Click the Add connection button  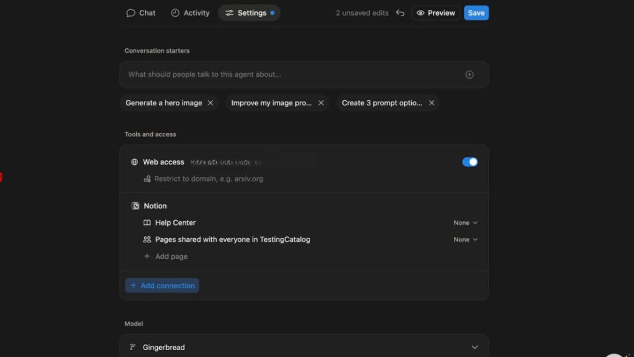click(162, 285)
